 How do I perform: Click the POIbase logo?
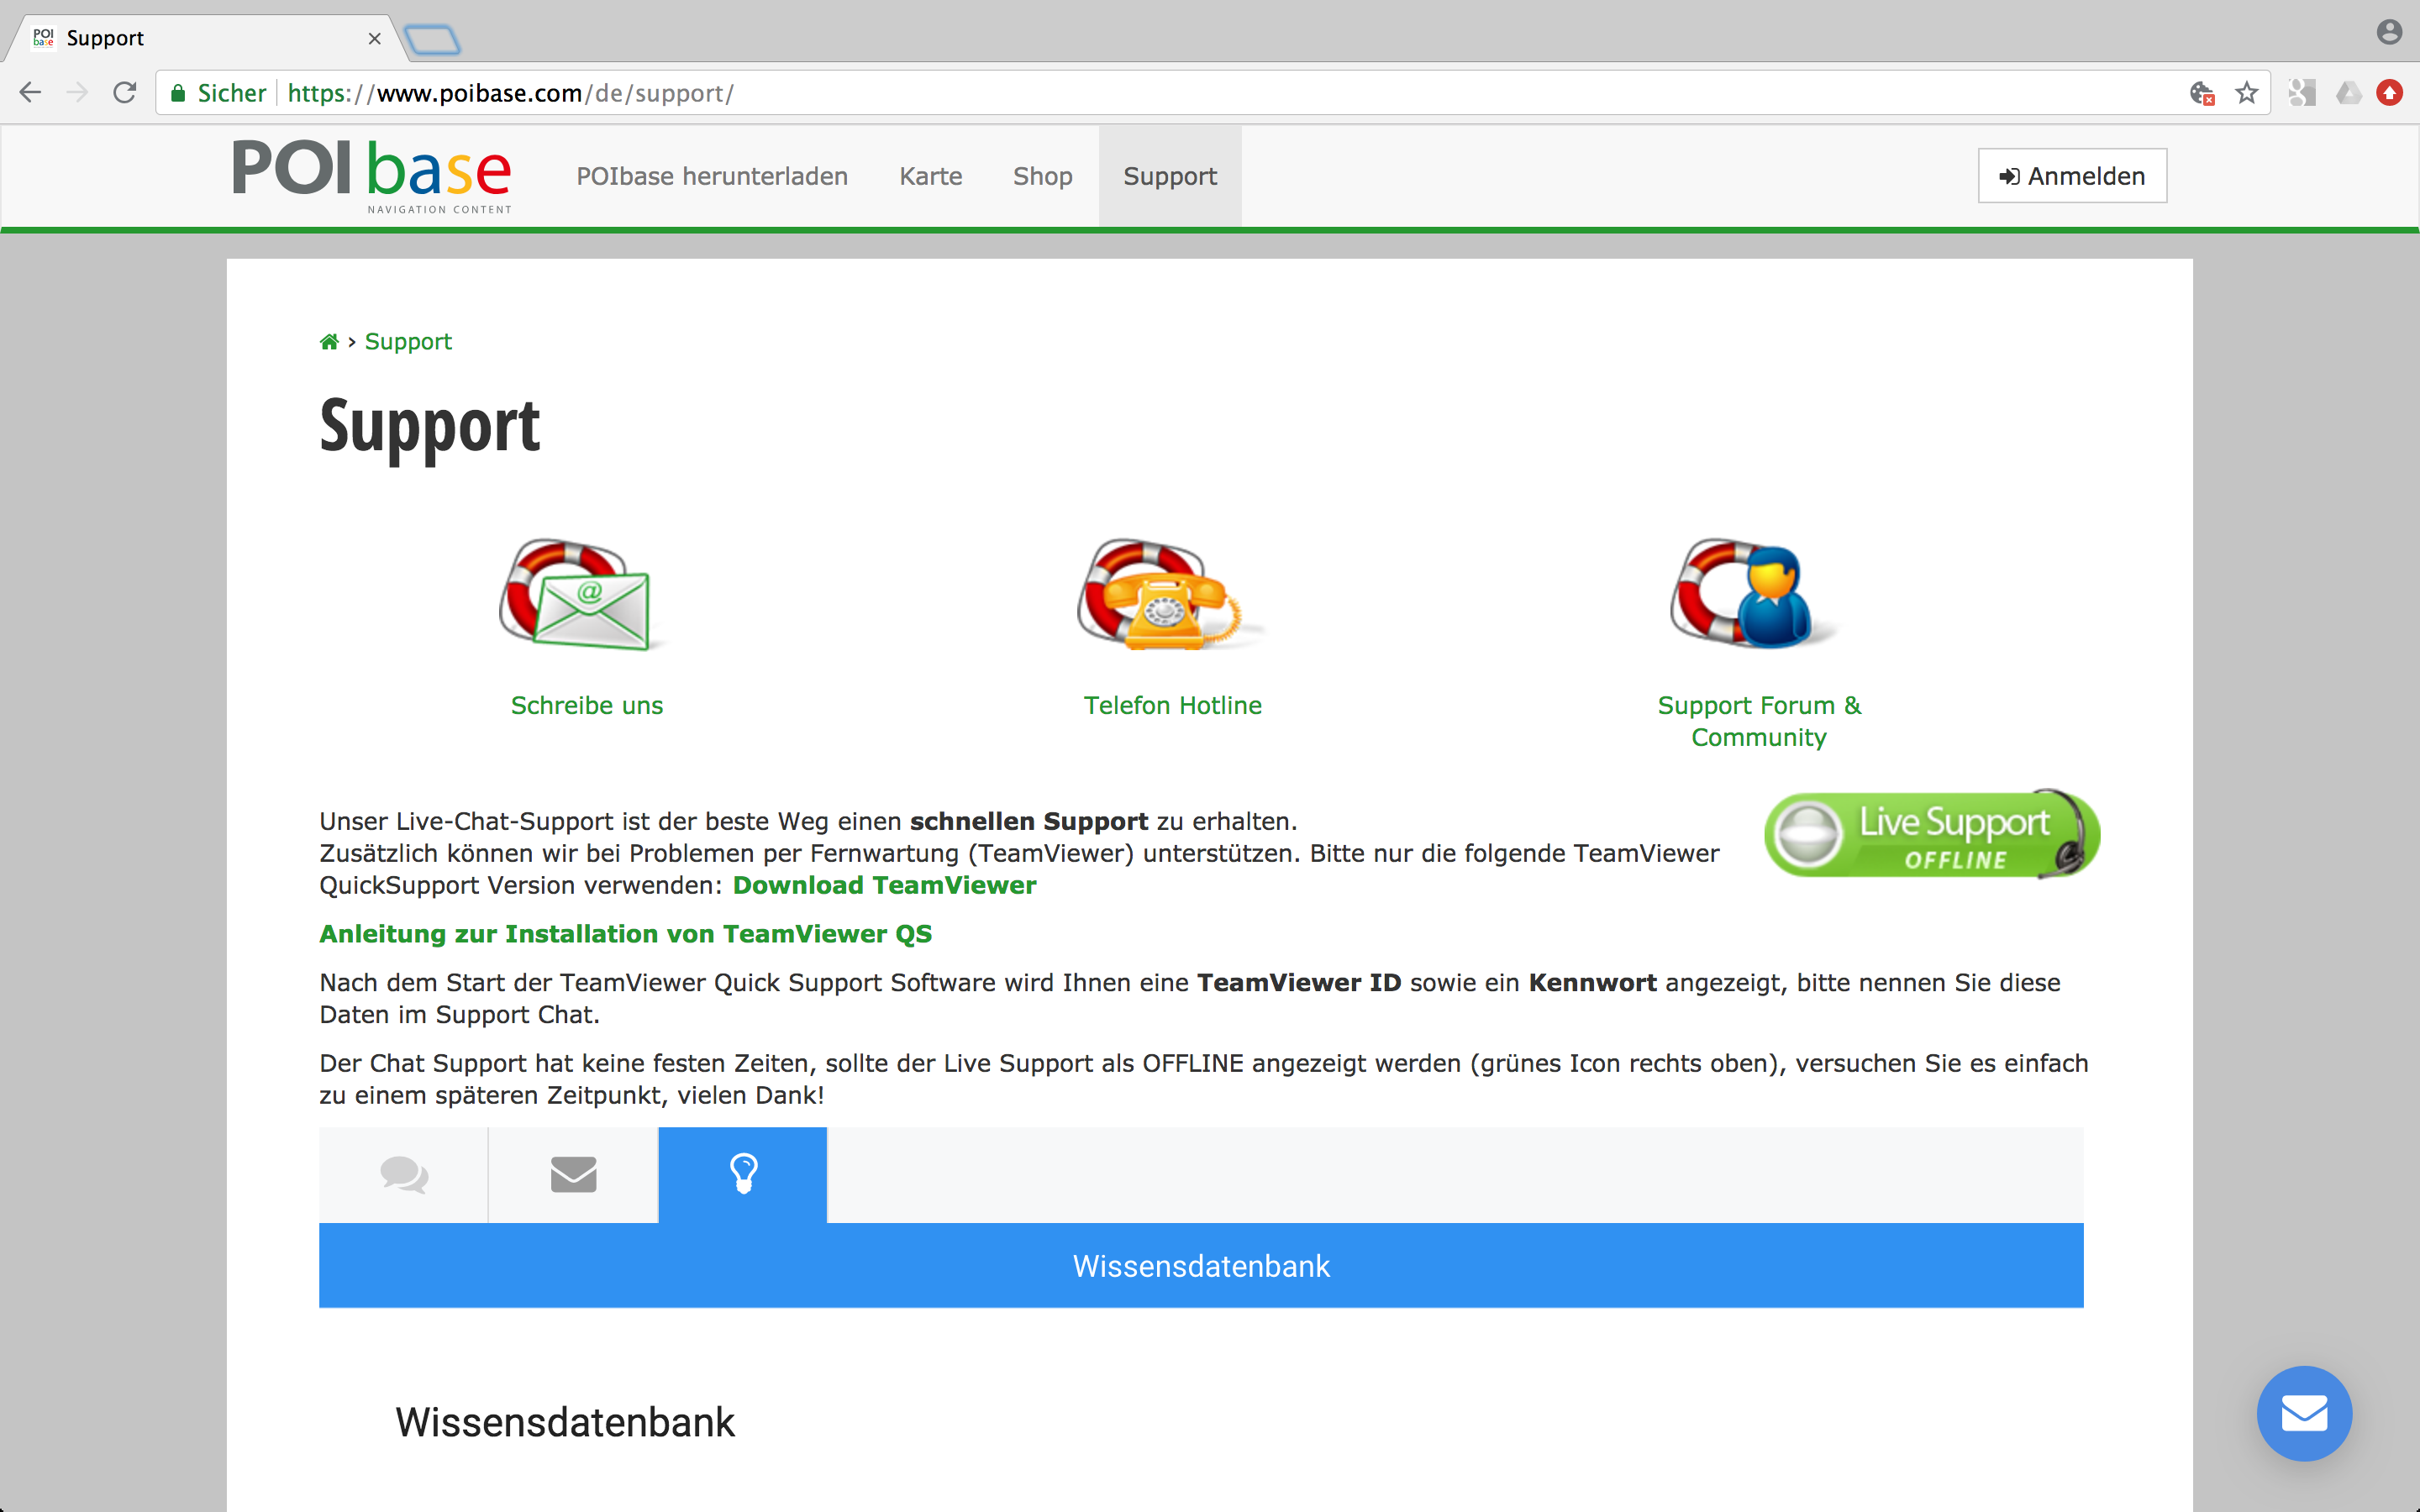372,176
